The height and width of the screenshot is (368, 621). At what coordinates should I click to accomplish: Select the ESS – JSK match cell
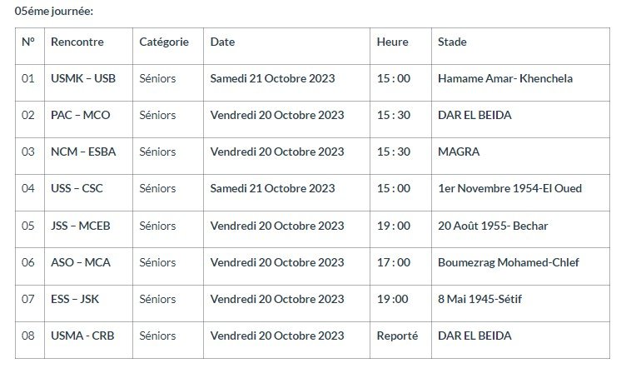(x=77, y=299)
